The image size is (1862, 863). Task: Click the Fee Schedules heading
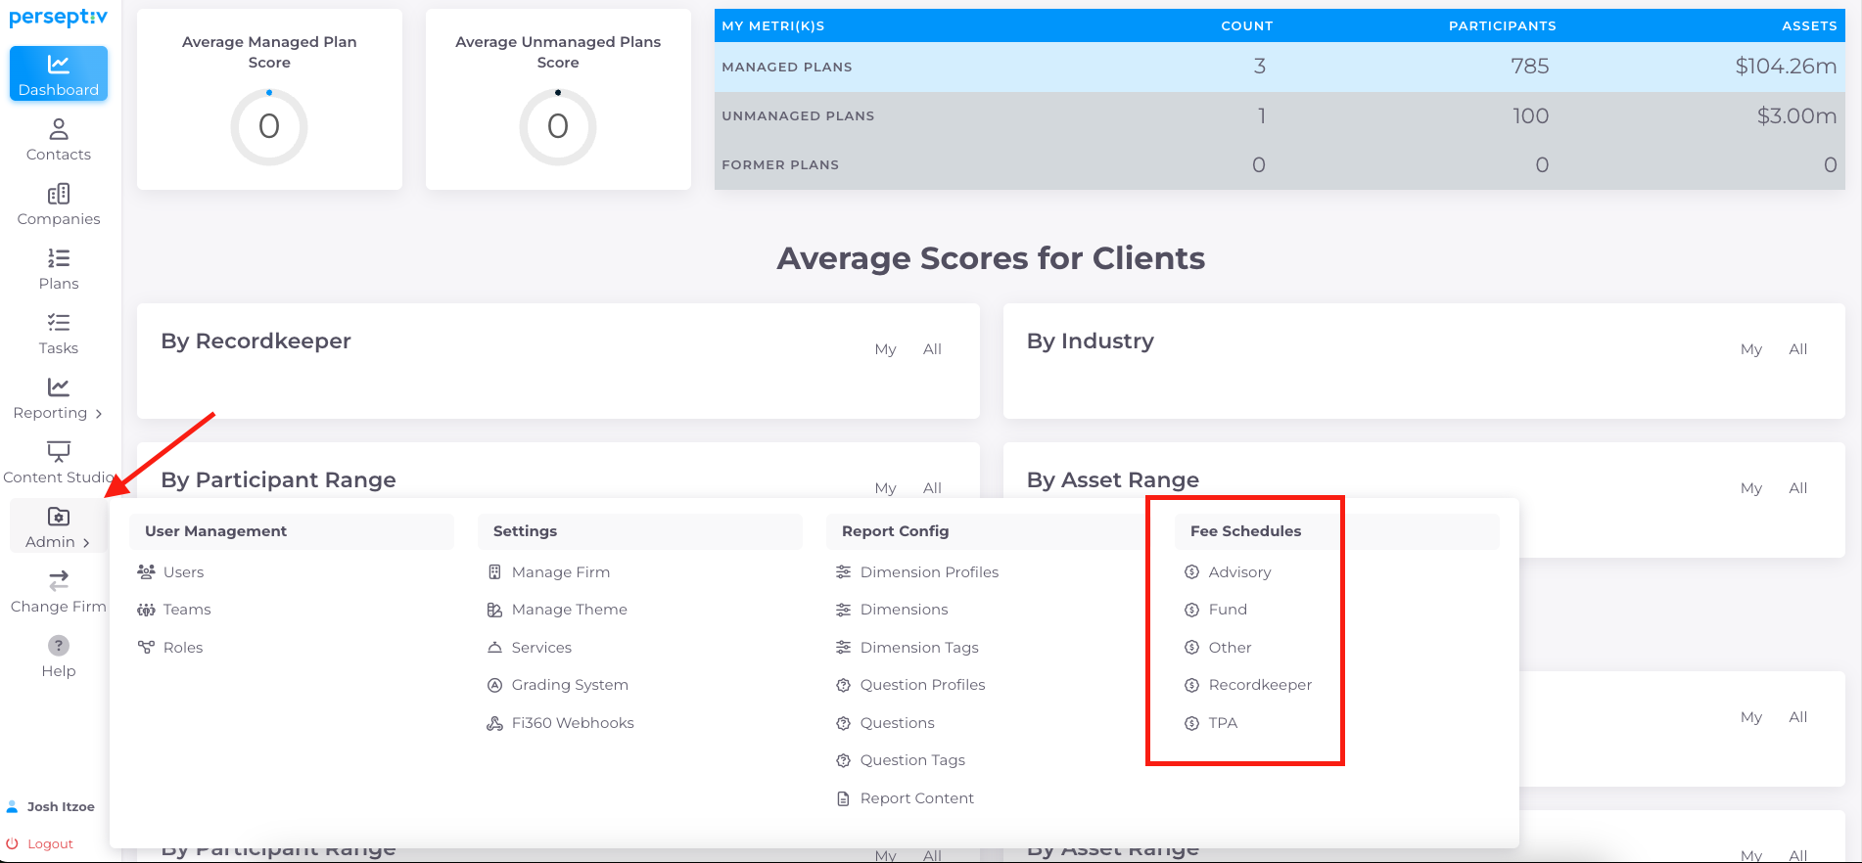click(x=1245, y=531)
